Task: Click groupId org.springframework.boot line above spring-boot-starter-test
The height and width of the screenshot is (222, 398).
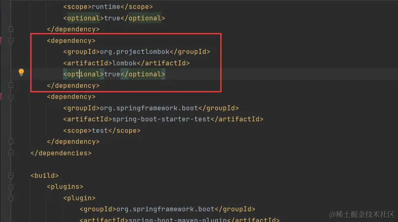Action: (151, 108)
